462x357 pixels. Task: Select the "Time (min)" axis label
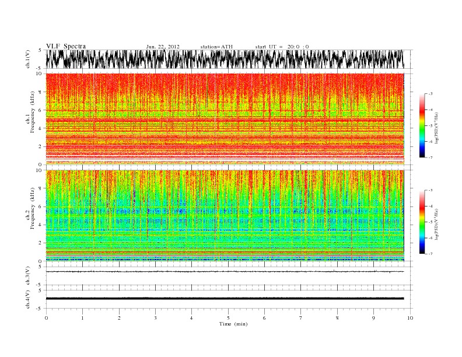tap(233, 324)
